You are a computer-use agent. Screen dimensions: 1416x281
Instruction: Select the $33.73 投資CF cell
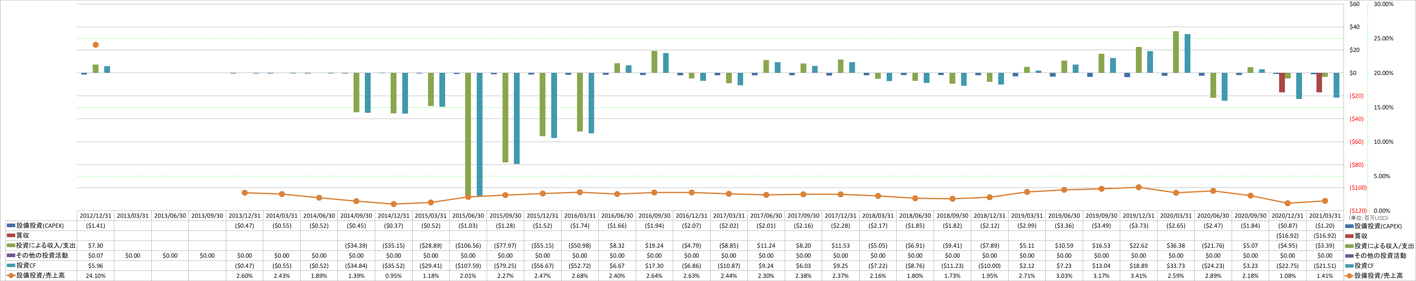1176,266
